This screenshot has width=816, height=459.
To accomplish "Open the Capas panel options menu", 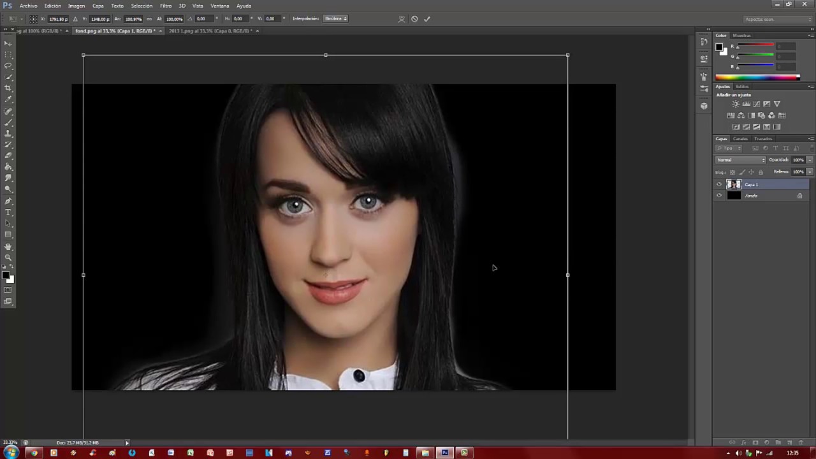I will coord(811,138).
